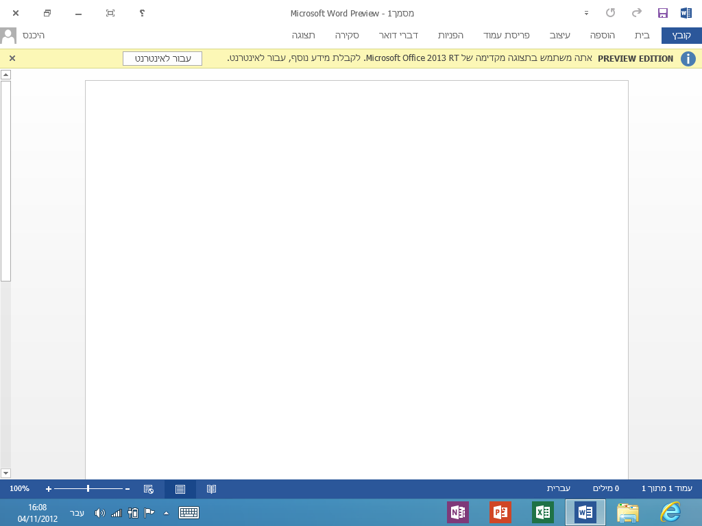This screenshot has width=702, height=526.
Task: Switch to the הוספה (Insert) tab
Action: [x=603, y=35]
